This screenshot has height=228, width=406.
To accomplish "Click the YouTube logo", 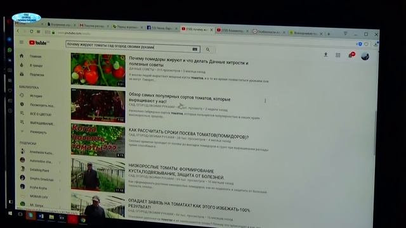I will pos(38,43).
